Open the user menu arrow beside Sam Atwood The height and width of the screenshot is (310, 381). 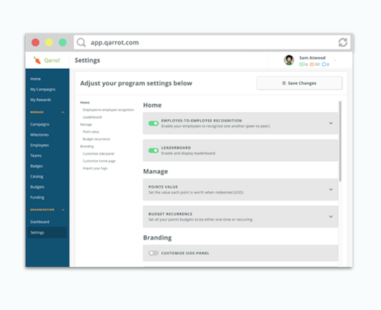coord(335,60)
